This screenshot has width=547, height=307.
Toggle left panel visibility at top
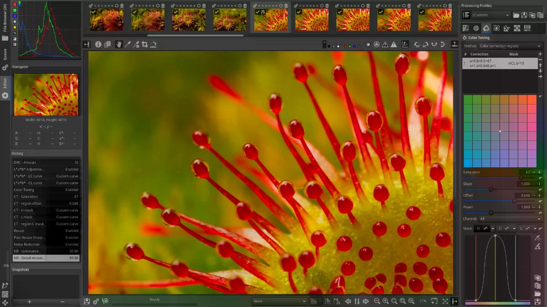click(87, 44)
